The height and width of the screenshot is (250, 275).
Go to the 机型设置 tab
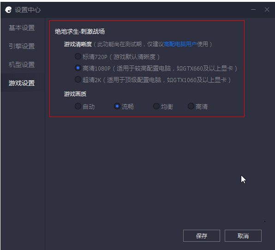tap(22, 65)
